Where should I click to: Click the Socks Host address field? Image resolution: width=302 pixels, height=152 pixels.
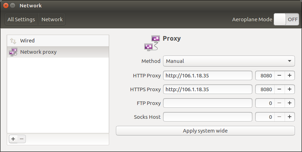click(x=207, y=117)
